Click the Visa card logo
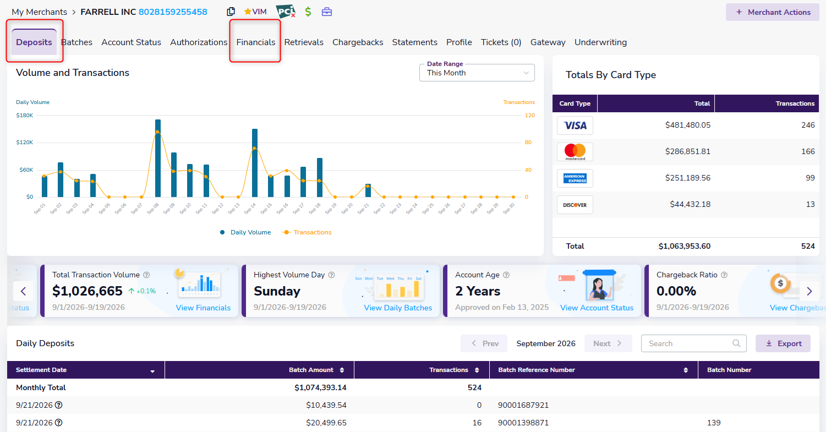This screenshot has height=432, width=826. tap(575, 125)
